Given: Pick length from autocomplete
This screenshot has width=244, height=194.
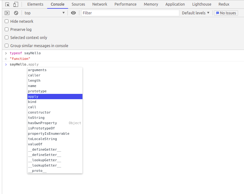Looking at the screenshot, I should (x=55, y=80).
